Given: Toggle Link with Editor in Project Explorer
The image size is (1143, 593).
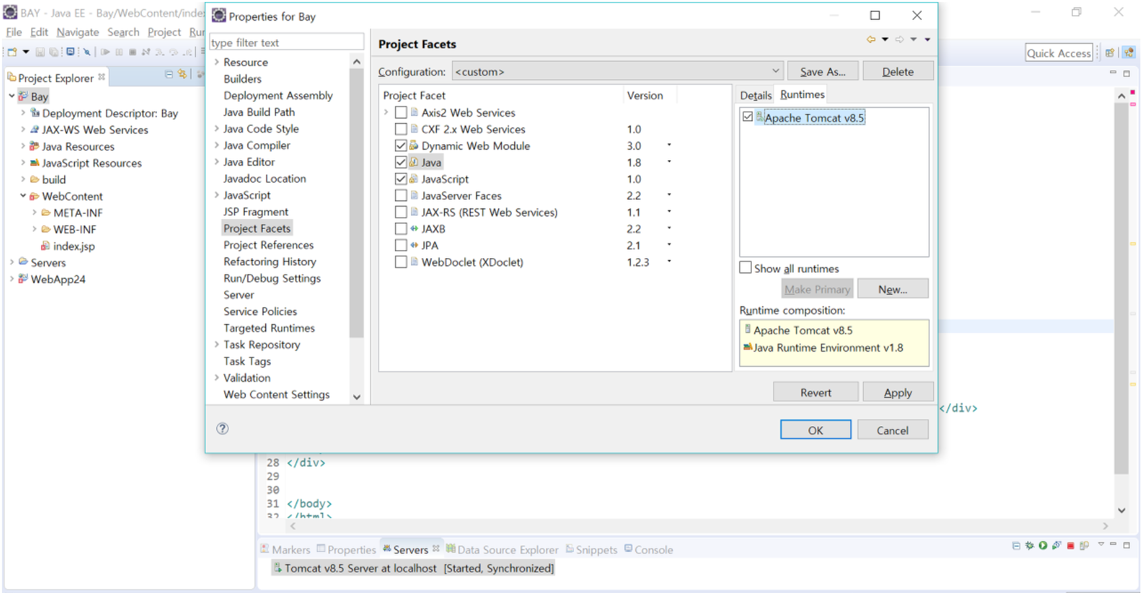Looking at the screenshot, I should [182, 74].
